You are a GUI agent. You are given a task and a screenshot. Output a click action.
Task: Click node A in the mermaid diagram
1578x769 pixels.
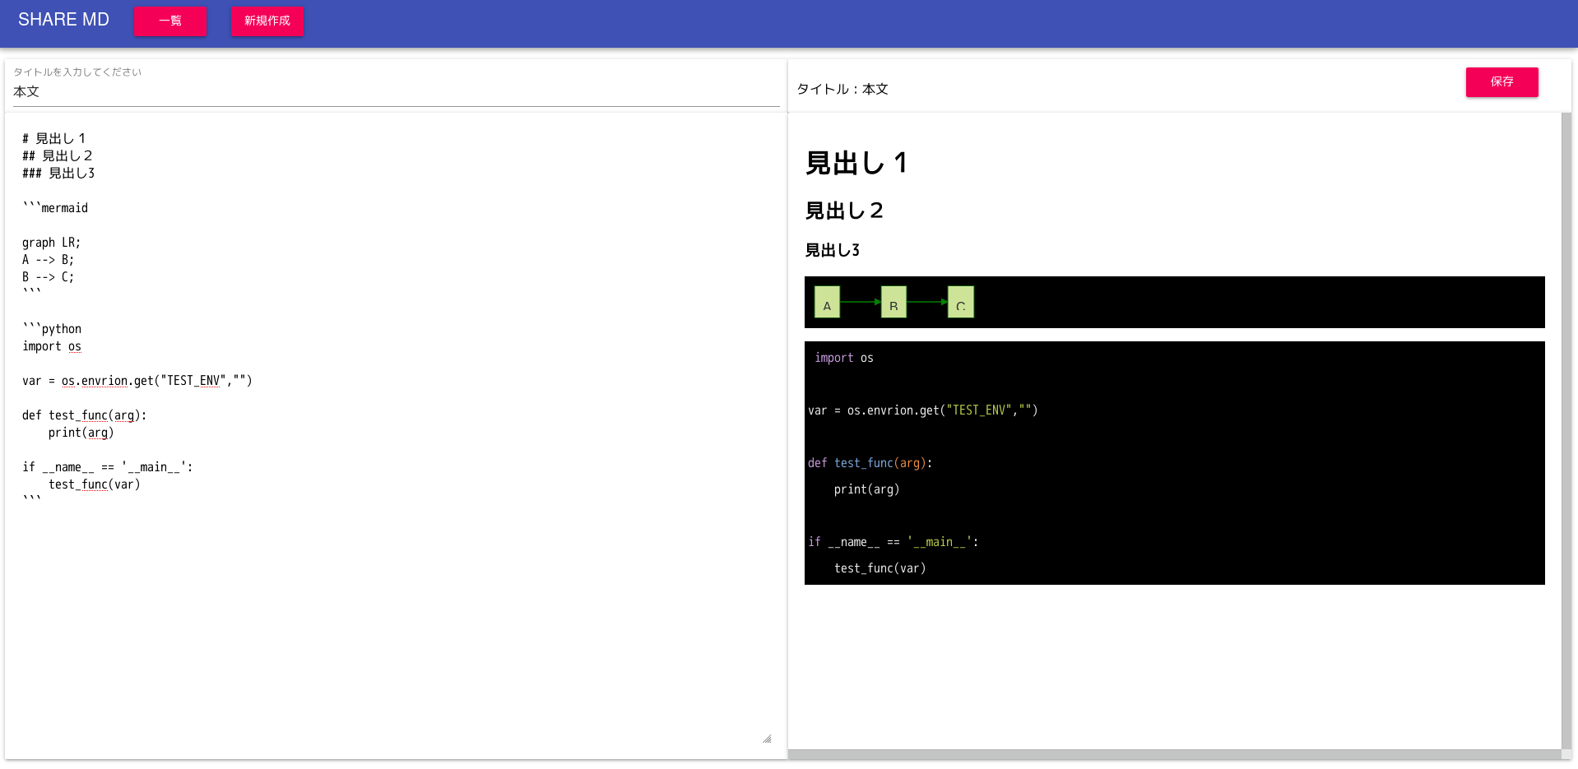827,302
